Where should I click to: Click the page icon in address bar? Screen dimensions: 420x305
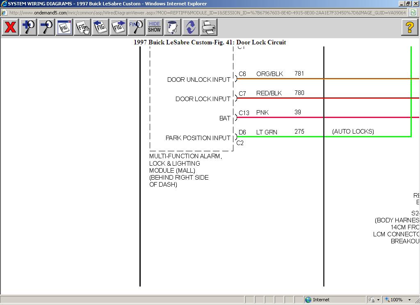coord(4,13)
